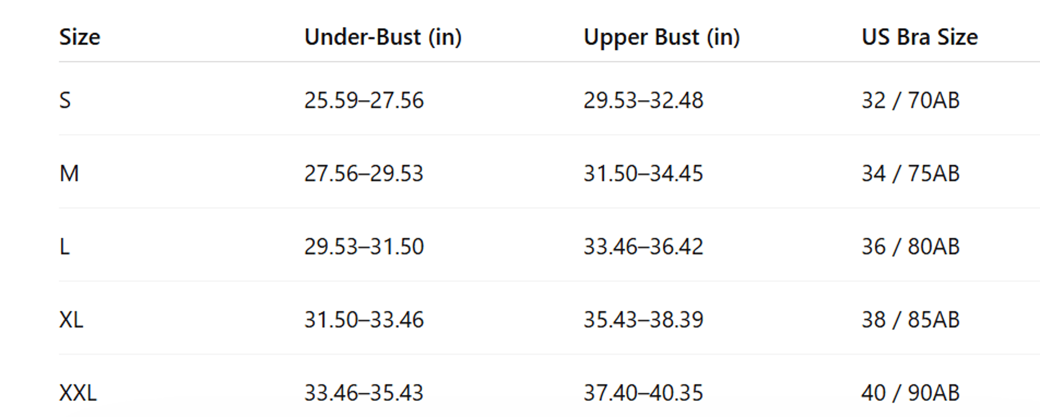Click the Size column header
Screen dimensions: 1040x417
tap(80, 37)
